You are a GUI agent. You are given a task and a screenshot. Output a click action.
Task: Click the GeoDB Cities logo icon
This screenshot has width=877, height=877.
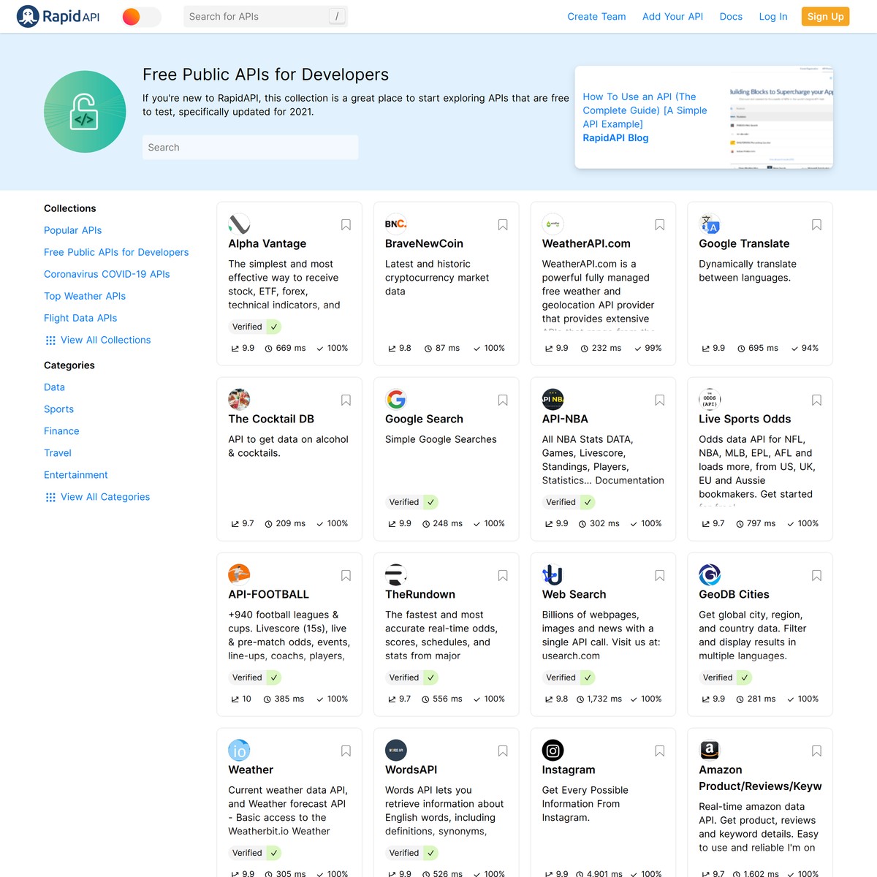[710, 575]
